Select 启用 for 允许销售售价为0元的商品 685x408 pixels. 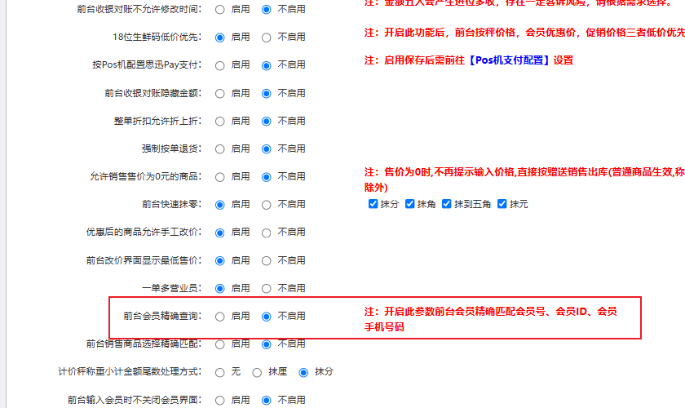point(220,177)
